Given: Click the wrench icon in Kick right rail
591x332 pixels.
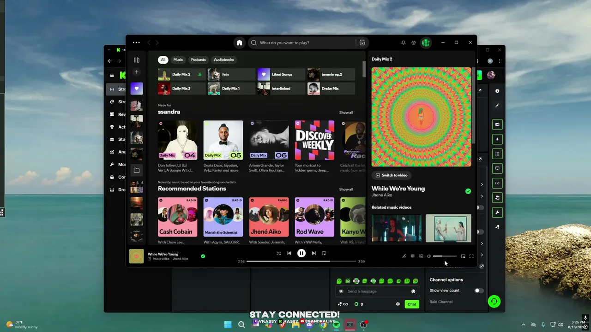Looking at the screenshot, I should pos(497,212).
